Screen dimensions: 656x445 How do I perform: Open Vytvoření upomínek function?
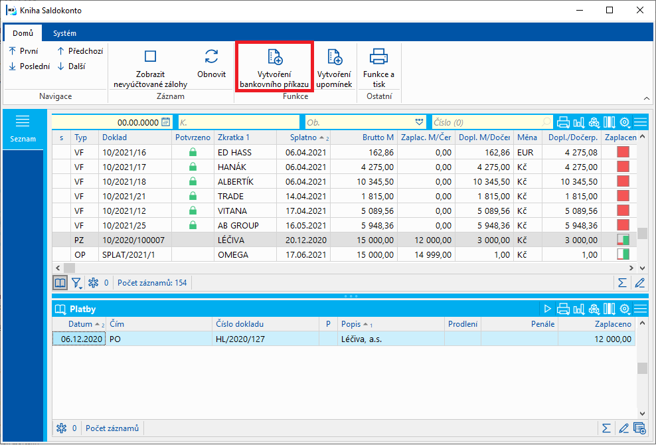coord(335,67)
